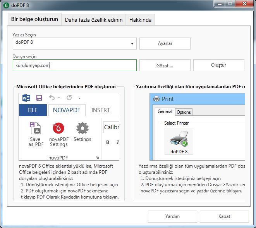Image resolution: width=256 pixels, height=228 pixels.
Task: Click the quick access customize arrow
Action: pos(79,98)
